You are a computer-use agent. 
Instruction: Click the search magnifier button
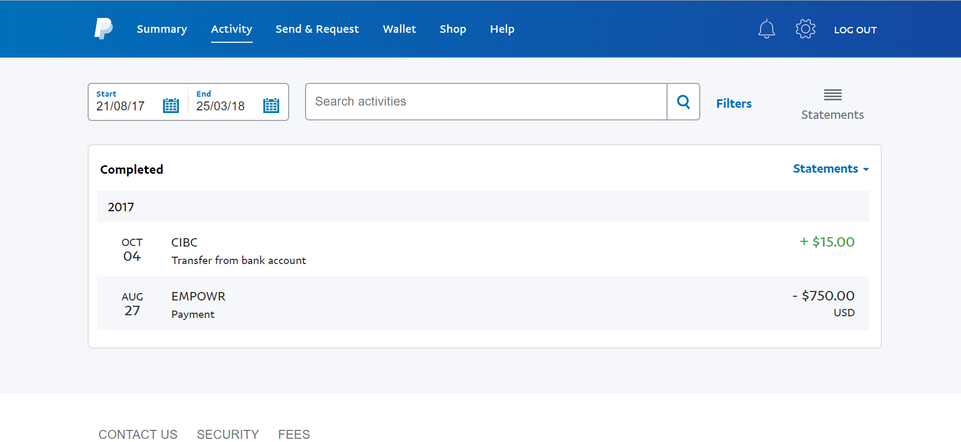pos(683,101)
